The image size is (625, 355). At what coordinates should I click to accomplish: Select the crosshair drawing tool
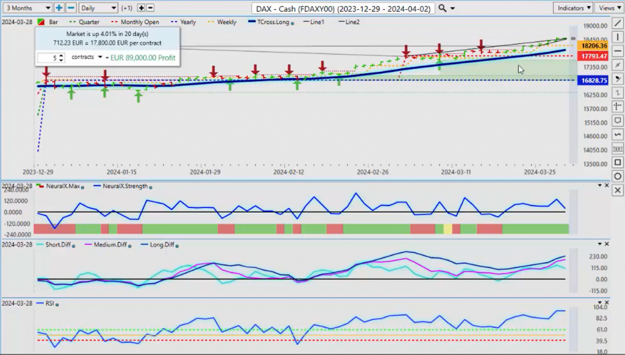pyautogui.click(x=618, y=107)
